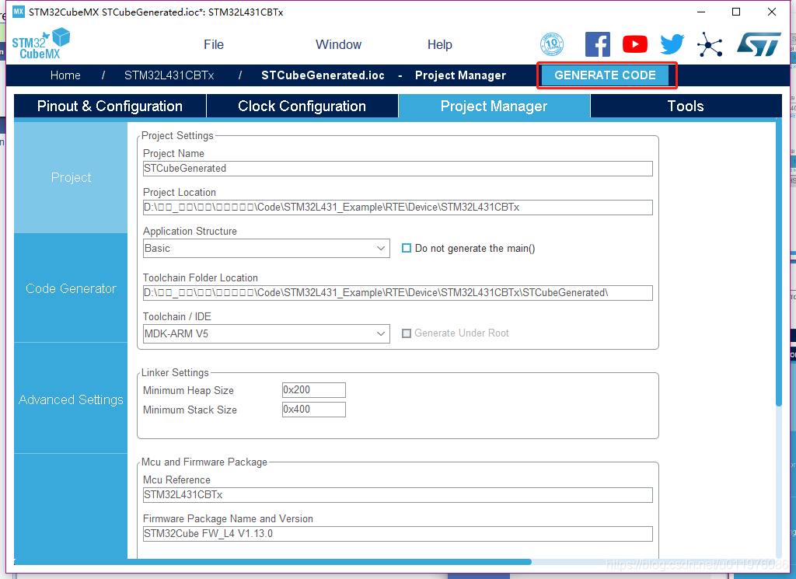Click GENERATE CODE button
This screenshot has height=579, width=796.
click(605, 75)
